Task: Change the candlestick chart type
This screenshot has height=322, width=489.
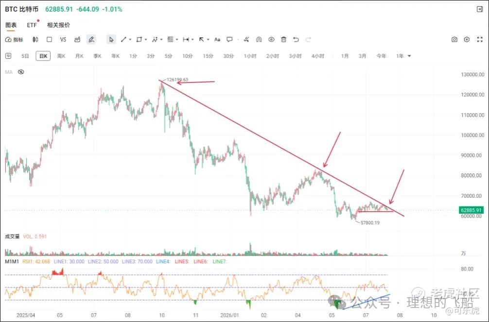Action: (35, 40)
